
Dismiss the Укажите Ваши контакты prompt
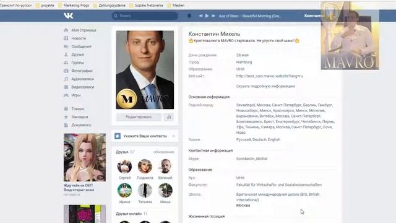(x=173, y=136)
